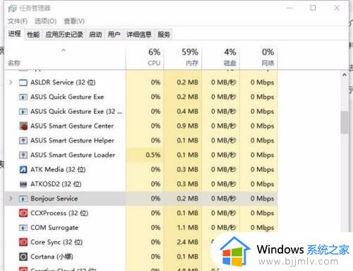Viewport: 353px width, 271px height.
Task: Sort processes by the 6% CPU column header
Action: pyautogui.click(x=145, y=58)
